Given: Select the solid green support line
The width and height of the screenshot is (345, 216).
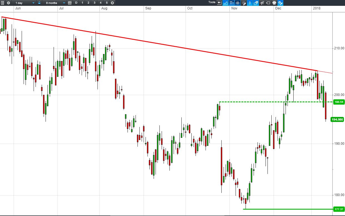Looking at the screenshot, I should [x=288, y=209].
